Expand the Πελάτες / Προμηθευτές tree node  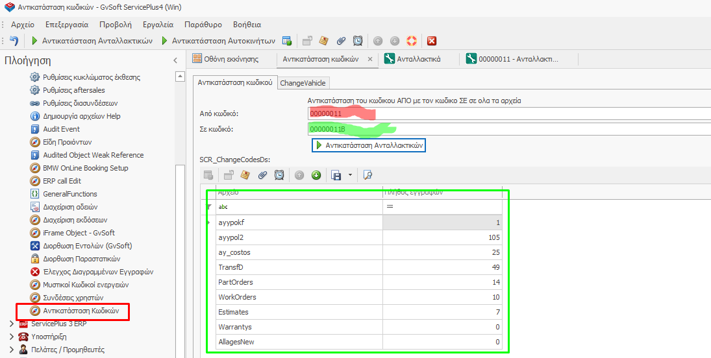(11, 350)
